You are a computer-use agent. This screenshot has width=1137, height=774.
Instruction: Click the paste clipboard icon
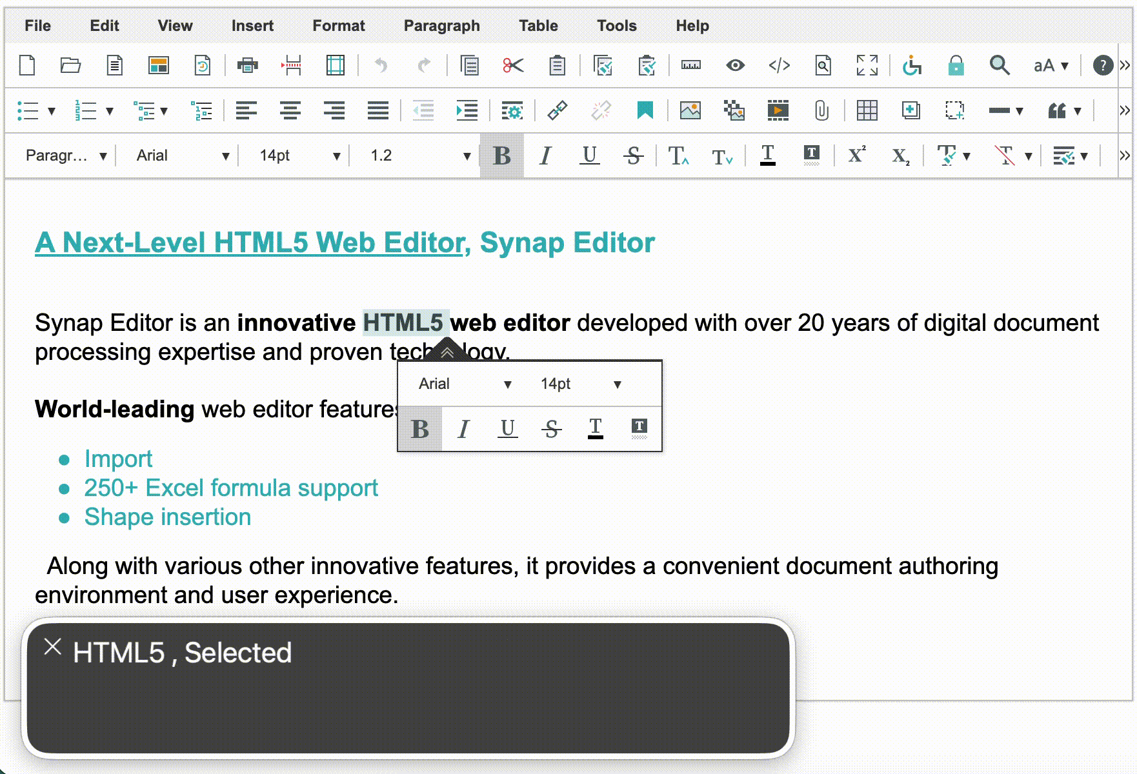click(x=557, y=65)
